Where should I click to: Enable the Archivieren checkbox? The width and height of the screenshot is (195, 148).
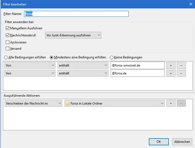[x=7, y=42]
